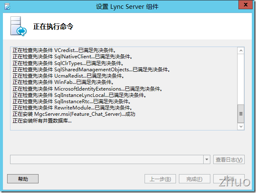The image size is (256, 193).
Task: Click the 取消 button
Action: click(229, 179)
